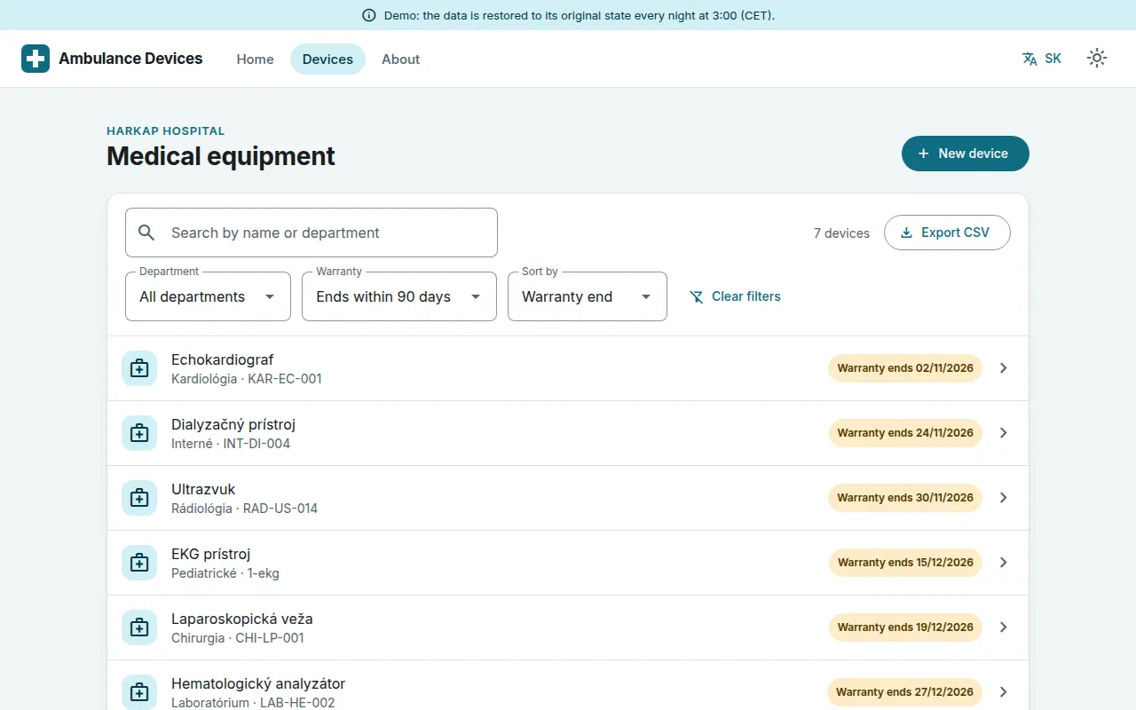Open EKG prístroj details via its chevron
The image size is (1136, 710).
coord(1004,563)
